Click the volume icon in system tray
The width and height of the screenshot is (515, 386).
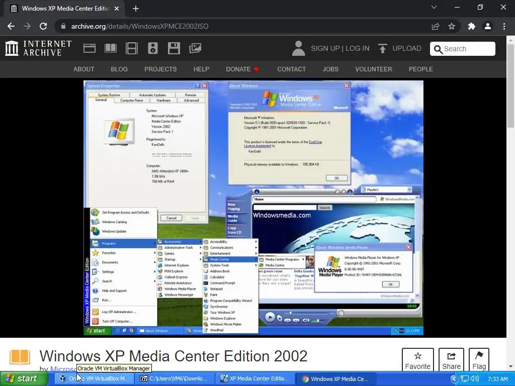point(475,379)
